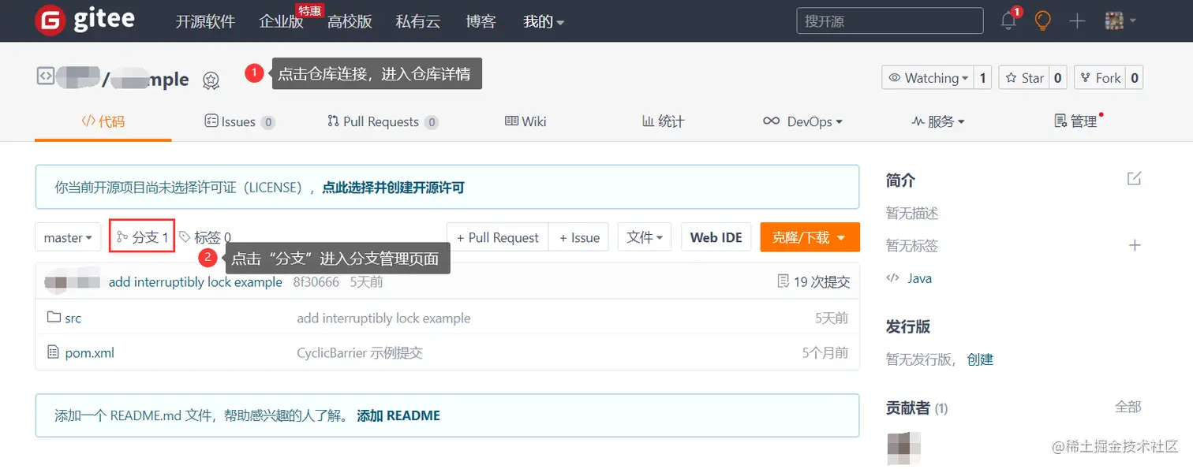Open the 文件 dropdown
The height and width of the screenshot is (469, 1193).
tap(645, 237)
